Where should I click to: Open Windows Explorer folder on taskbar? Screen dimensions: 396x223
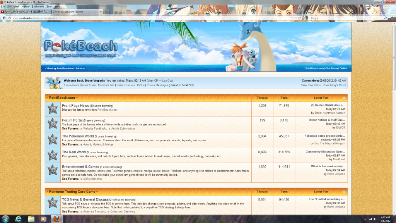click(31, 219)
